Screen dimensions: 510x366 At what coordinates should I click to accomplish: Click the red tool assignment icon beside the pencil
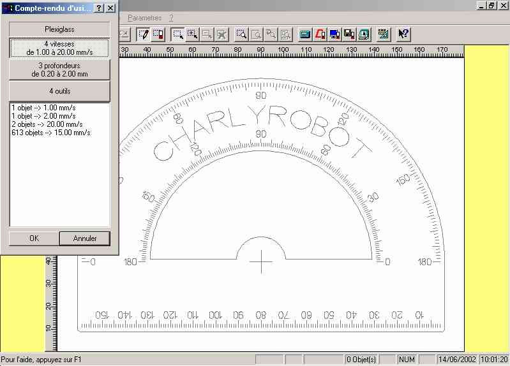click(x=158, y=34)
